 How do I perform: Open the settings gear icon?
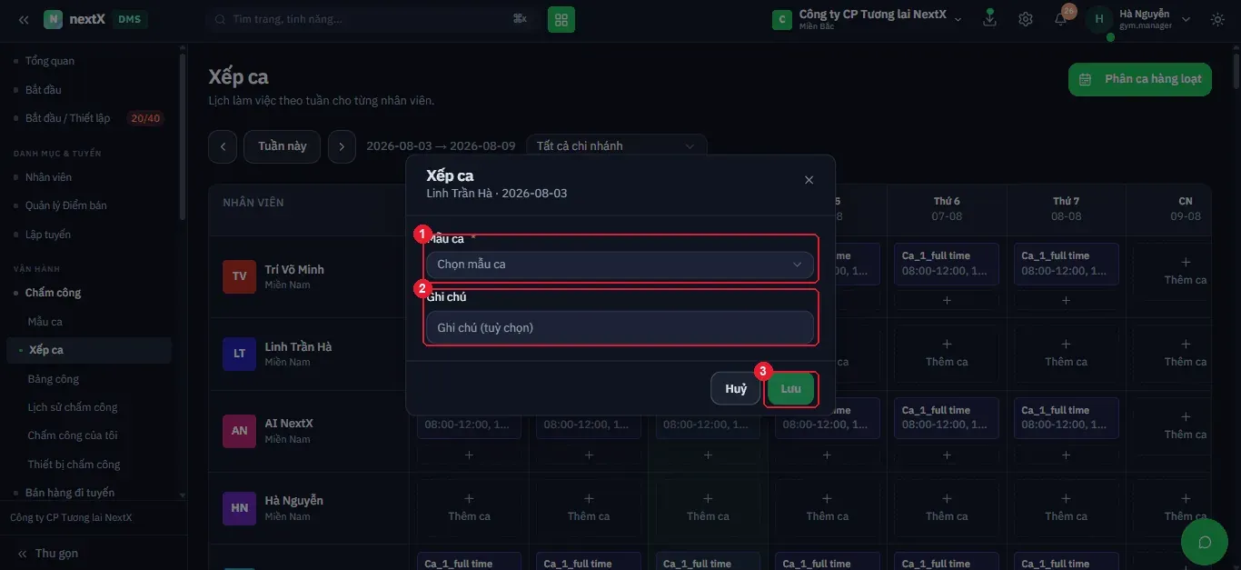pyautogui.click(x=1026, y=19)
